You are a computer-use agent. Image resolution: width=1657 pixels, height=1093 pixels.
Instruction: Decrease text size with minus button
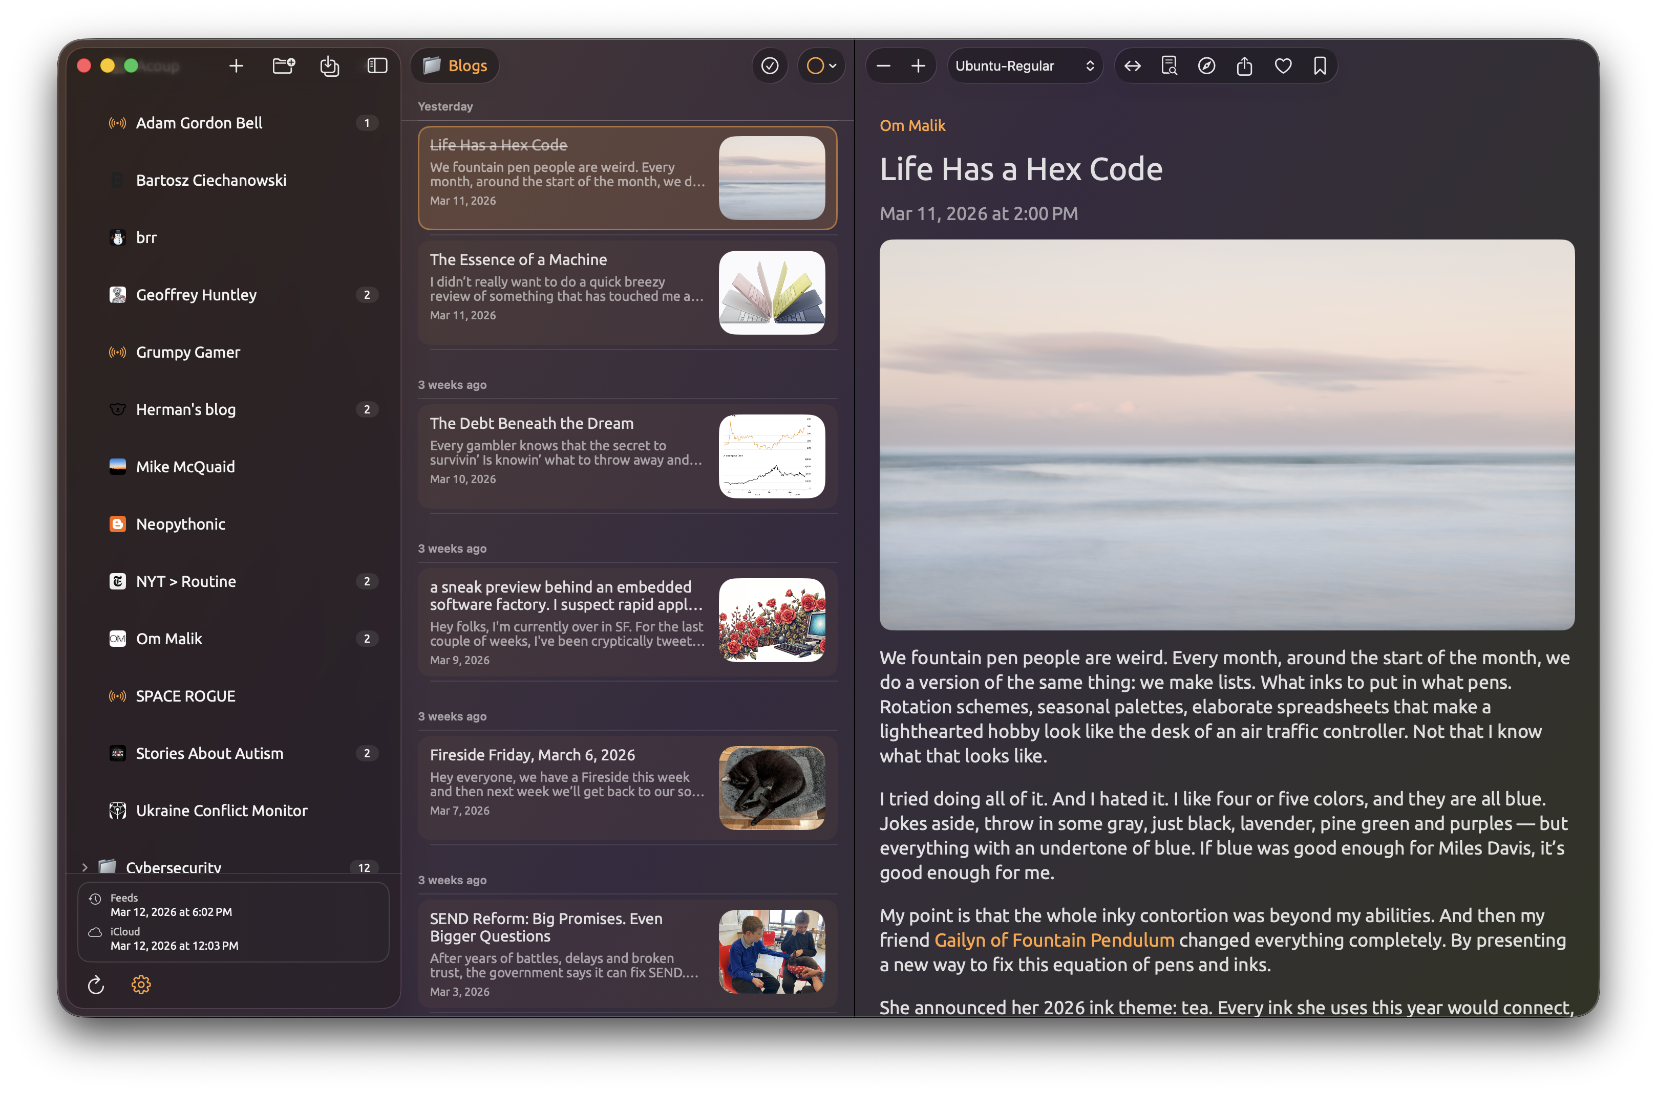pyautogui.click(x=883, y=65)
